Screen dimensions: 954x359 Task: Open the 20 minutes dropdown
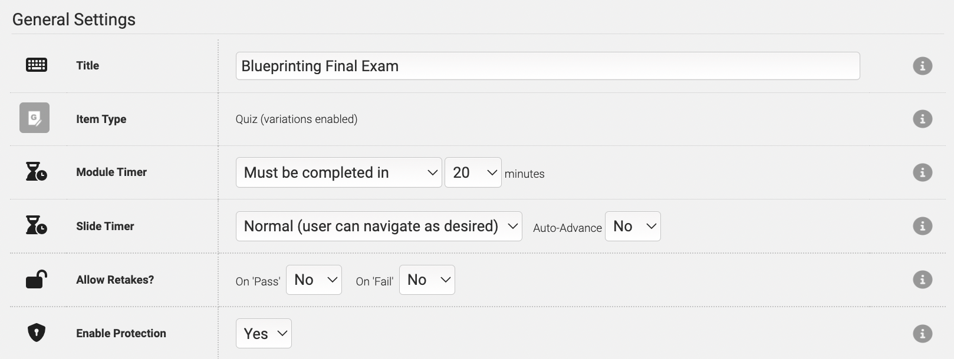click(473, 172)
